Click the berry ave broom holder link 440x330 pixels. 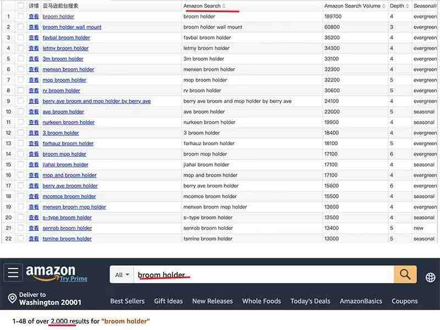70,186
